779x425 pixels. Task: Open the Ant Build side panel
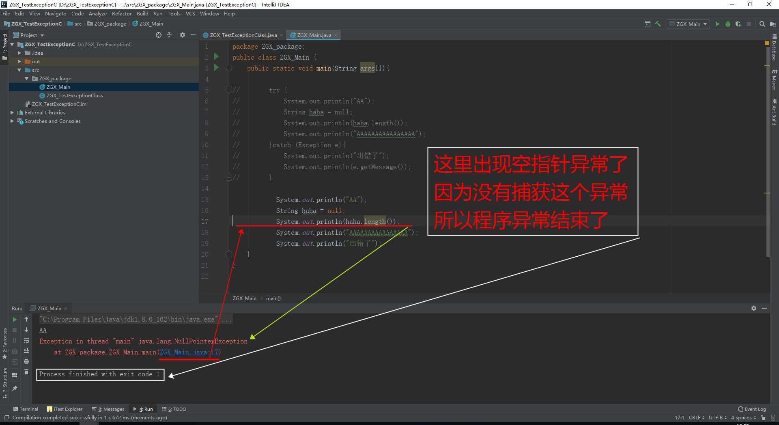point(774,112)
